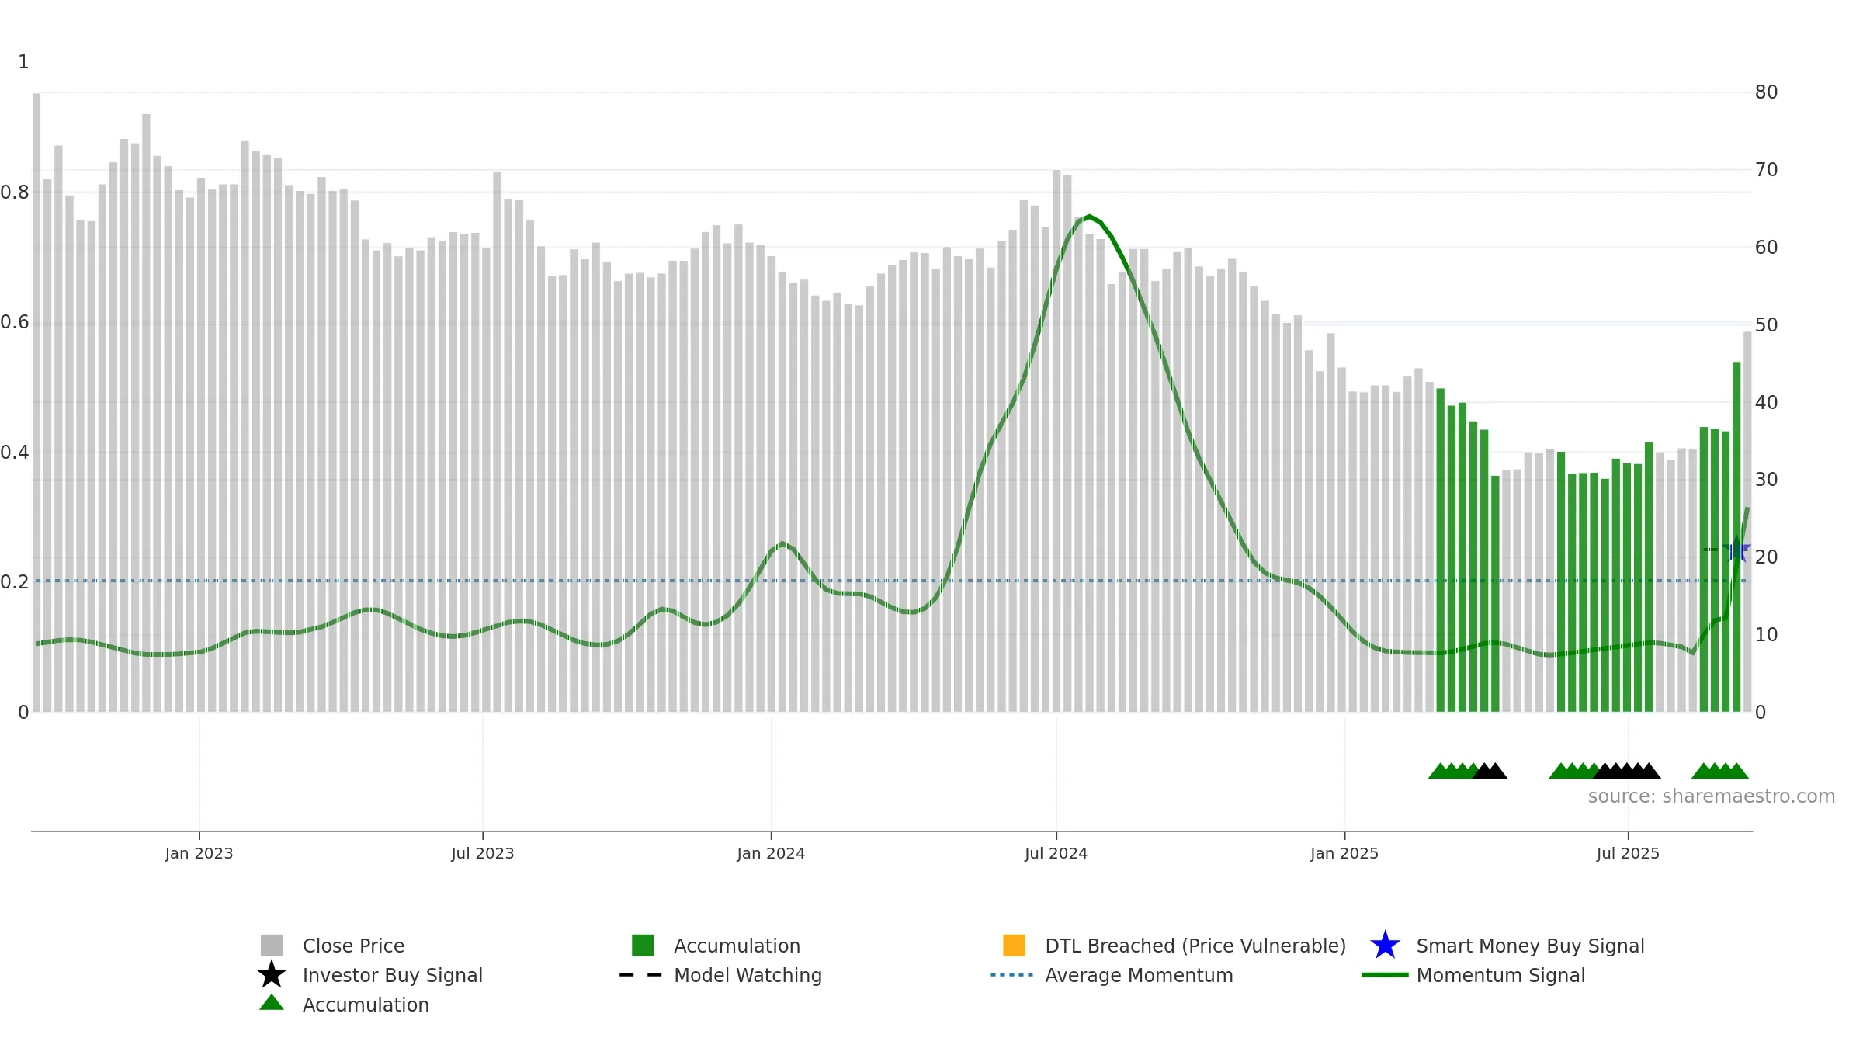Viewport: 1863px width, 1048px height.
Task: Click the Smart Money Buy Signal label
Action: point(1529,946)
